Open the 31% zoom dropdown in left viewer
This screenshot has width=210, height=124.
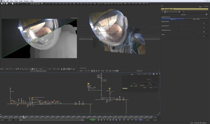[7, 69]
